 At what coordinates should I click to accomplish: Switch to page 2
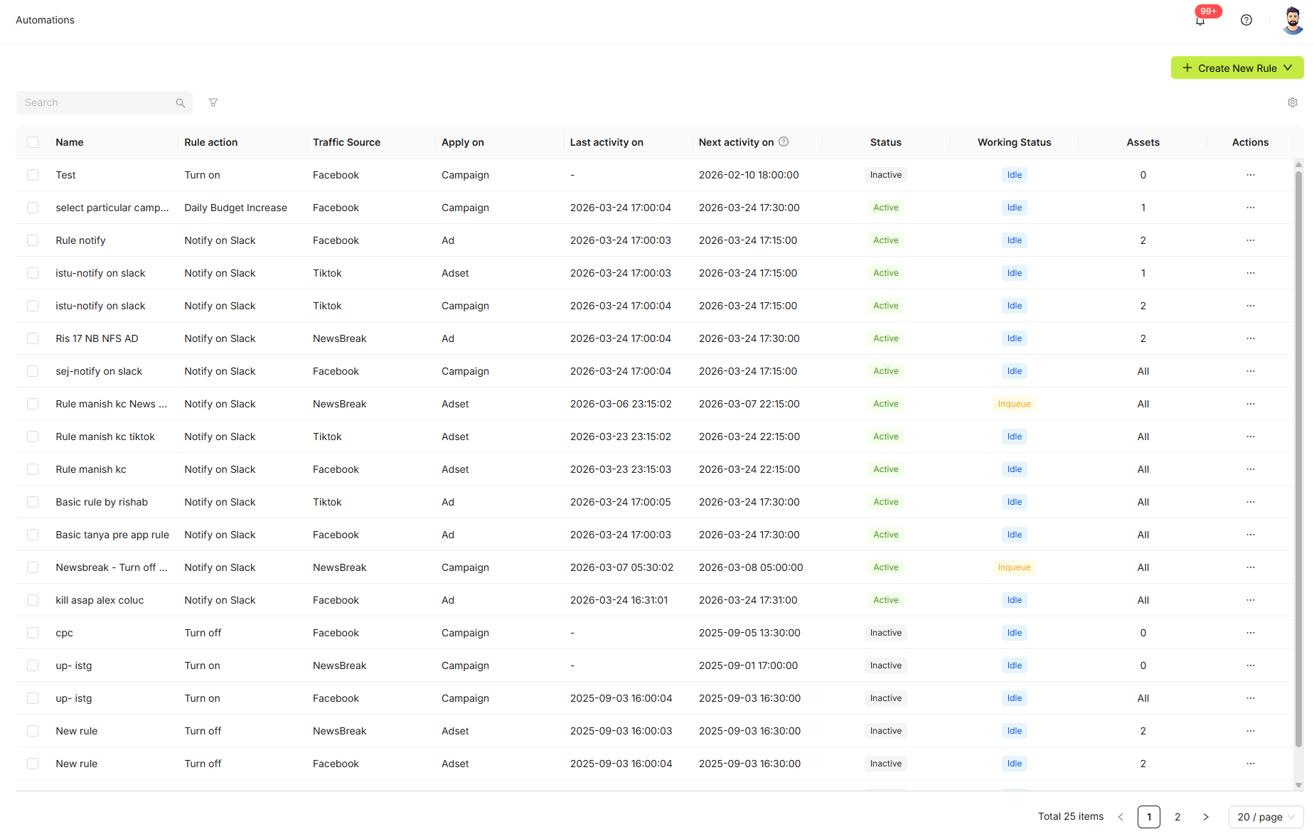[1177, 817]
